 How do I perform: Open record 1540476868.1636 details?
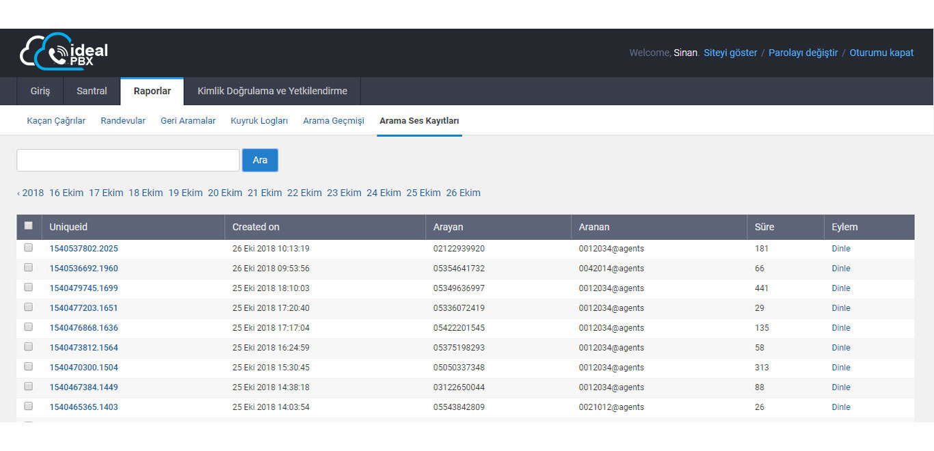[x=83, y=328]
